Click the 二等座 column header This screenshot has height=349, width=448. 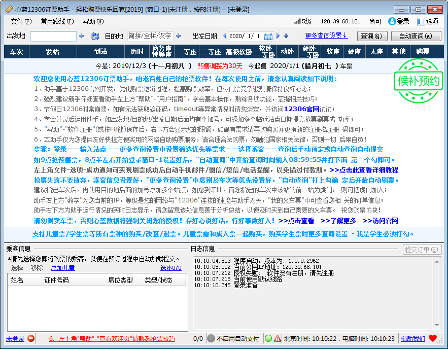(211, 52)
